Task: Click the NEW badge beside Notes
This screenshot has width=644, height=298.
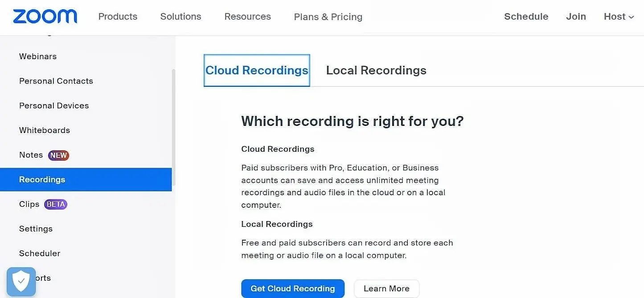Action: coord(58,155)
